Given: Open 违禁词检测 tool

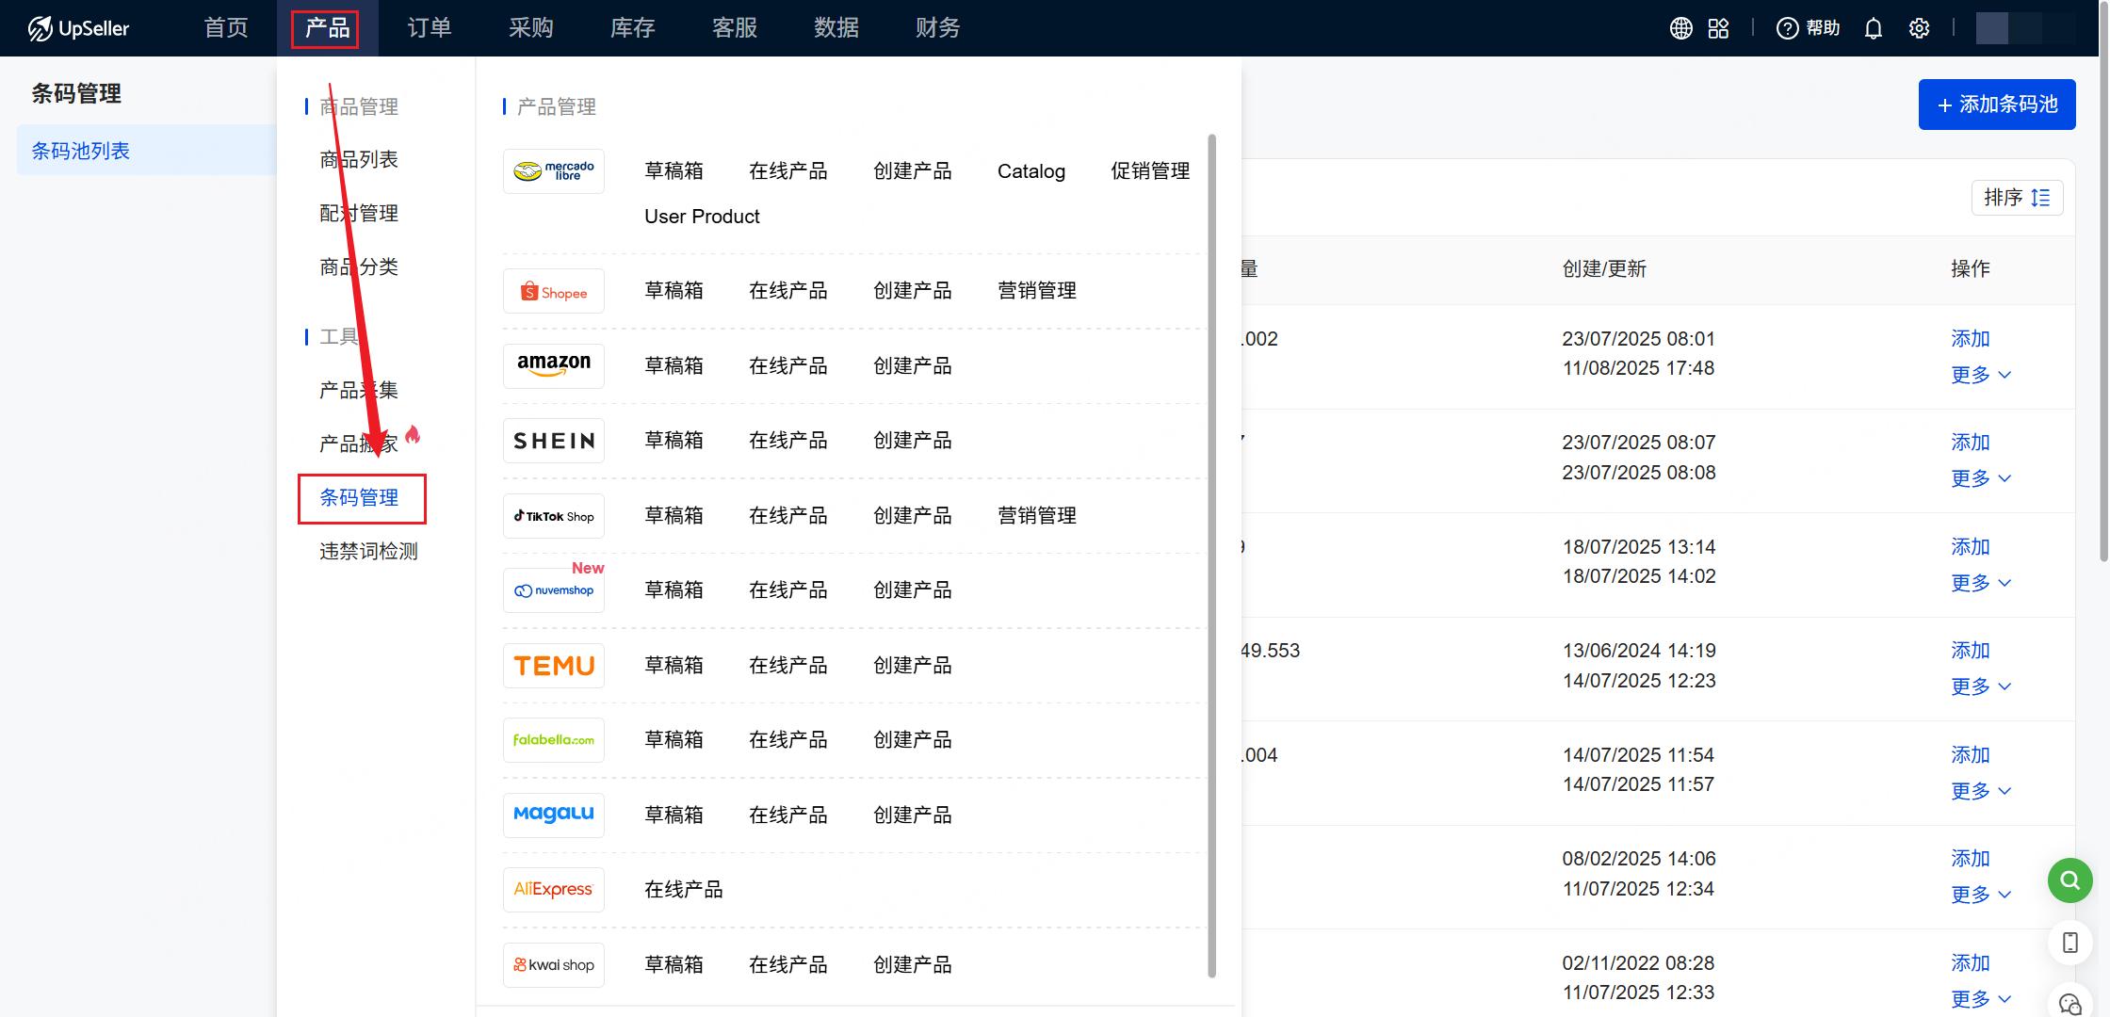Looking at the screenshot, I should 368,552.
